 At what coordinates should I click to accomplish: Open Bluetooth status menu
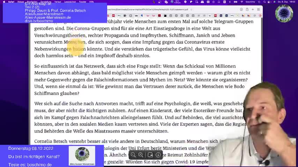[x=230, y=2]
